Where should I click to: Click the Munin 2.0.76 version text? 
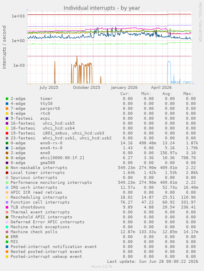pos(102,266)
